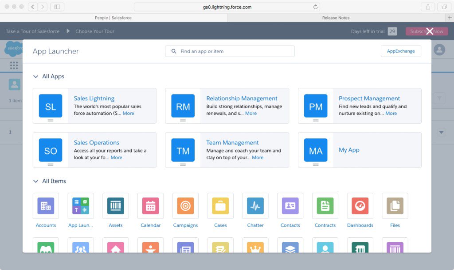This screenshot has width=454, height=270.
Task: Click the Safari address bar URL
Action: point(227,7)
